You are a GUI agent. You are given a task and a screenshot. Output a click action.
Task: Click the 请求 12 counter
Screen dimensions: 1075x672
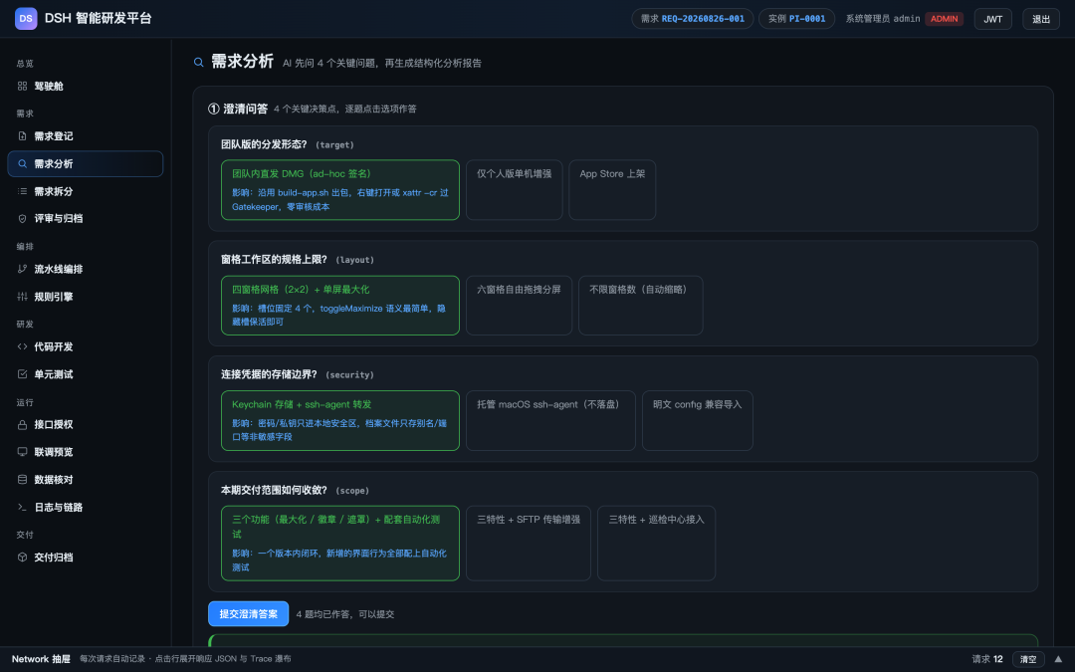tap(987, 659)
